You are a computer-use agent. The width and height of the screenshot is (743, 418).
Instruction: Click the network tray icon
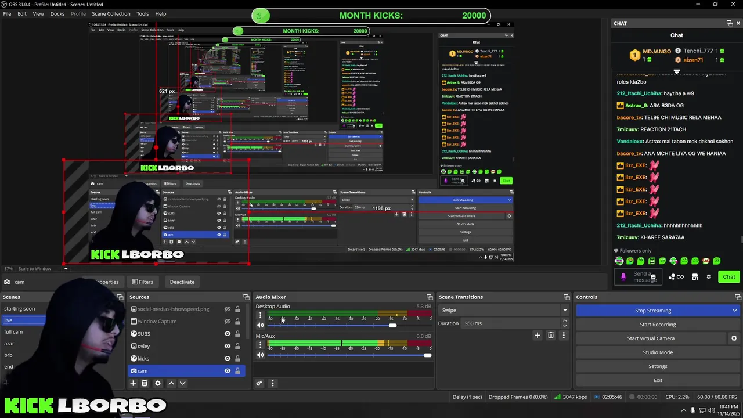pos(703,410)
